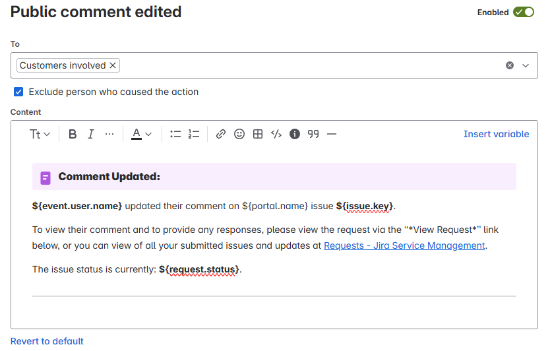
Task: Click the ${portal.name} variable text
Action: pyautogui.click(x=275, y=206)
